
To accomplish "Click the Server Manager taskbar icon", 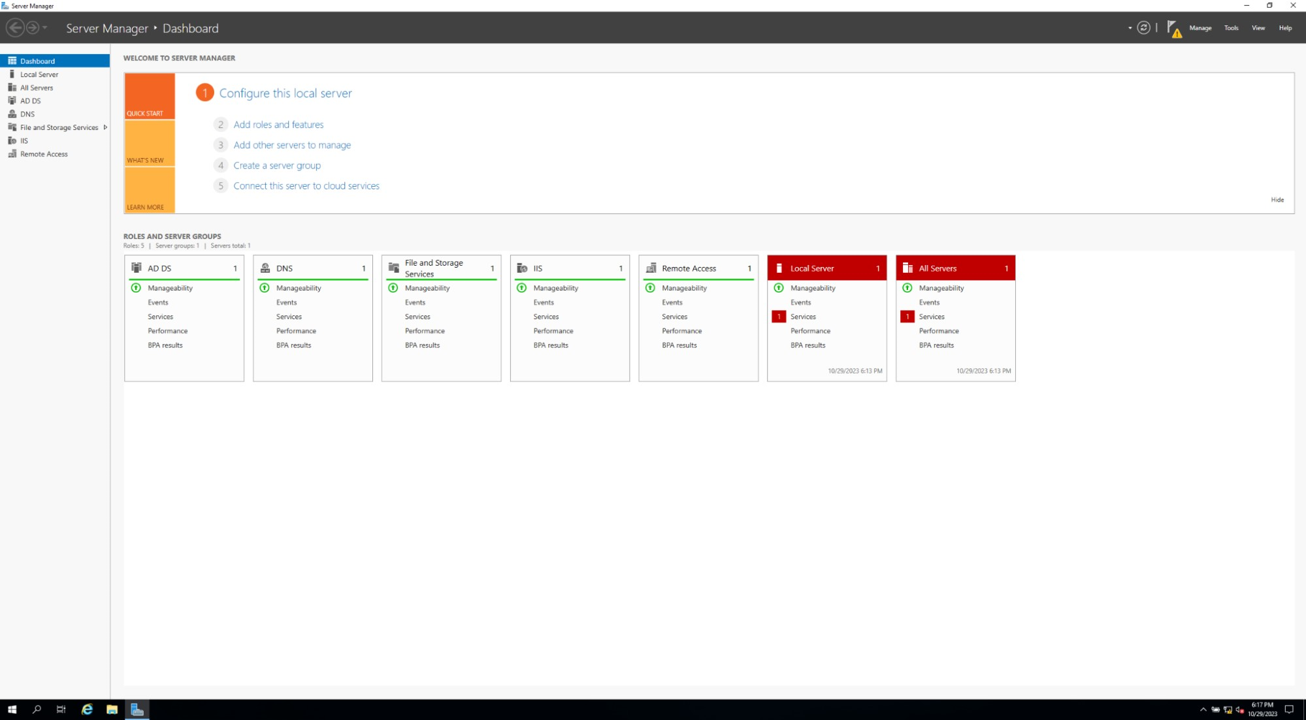I will tap(137, 709).
